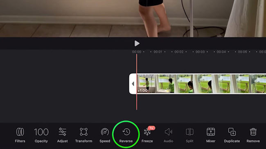This screenshot has height=149, width=266.
Task: Open the Filters tool
Action: pyautogui.click(x=20, y=135)
